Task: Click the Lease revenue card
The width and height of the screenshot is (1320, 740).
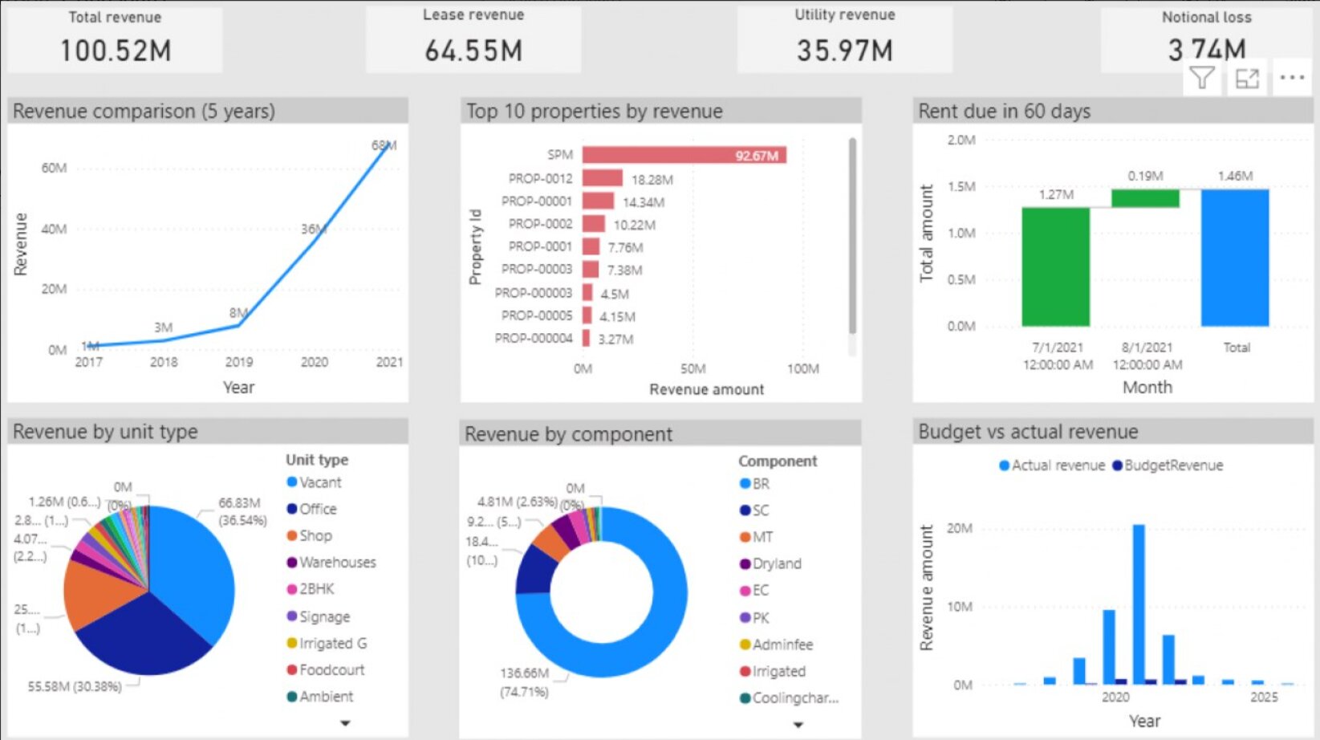Action: [473, 39]
